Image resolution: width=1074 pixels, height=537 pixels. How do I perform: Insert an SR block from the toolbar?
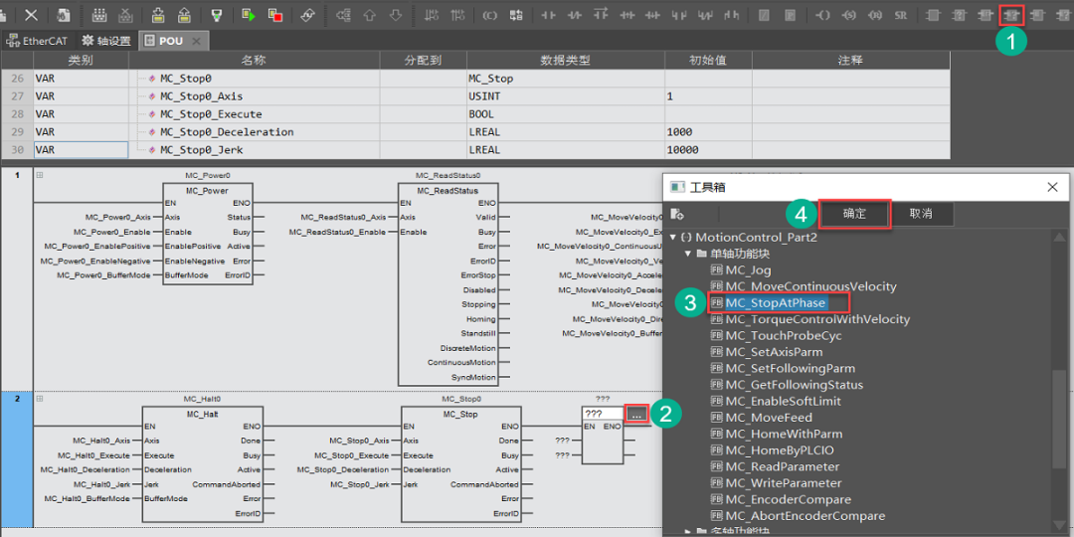(900, 15)
